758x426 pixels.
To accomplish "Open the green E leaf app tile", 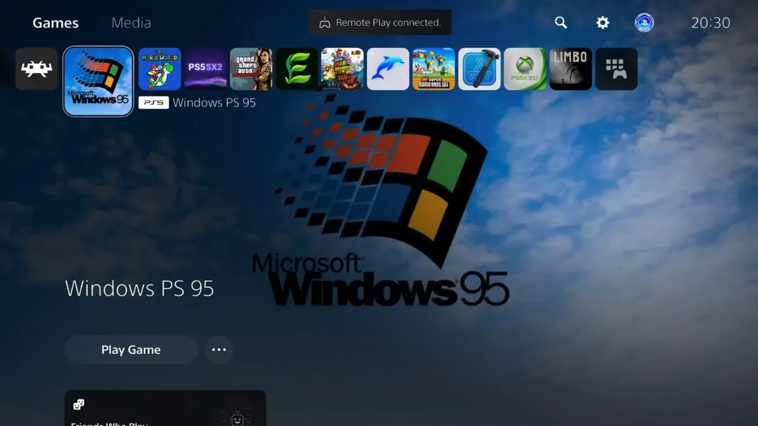I will coord(297,69).
